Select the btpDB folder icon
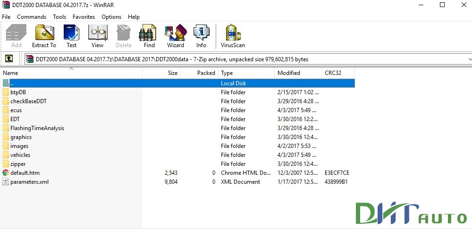The height and width of the screenshot is (229, 472). point(6,92)
